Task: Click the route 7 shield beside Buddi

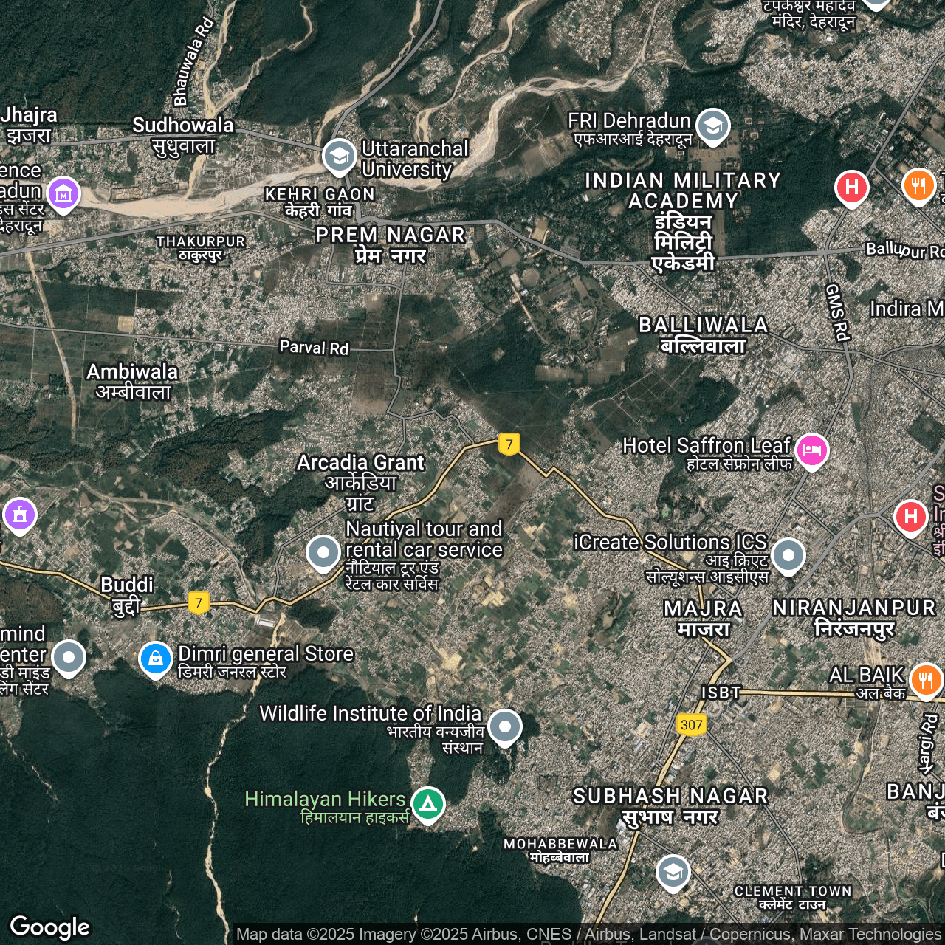Action: pyautogui.click(x=198, y=602)
